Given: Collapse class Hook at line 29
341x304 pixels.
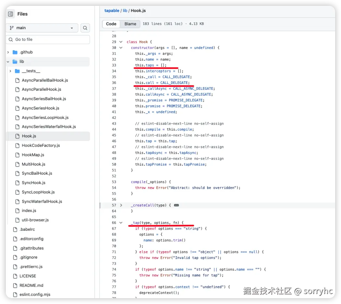Looking at the screenshot, I should 121,42.
